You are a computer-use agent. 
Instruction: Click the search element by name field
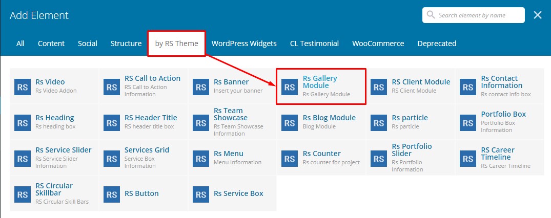pos(479,15)
